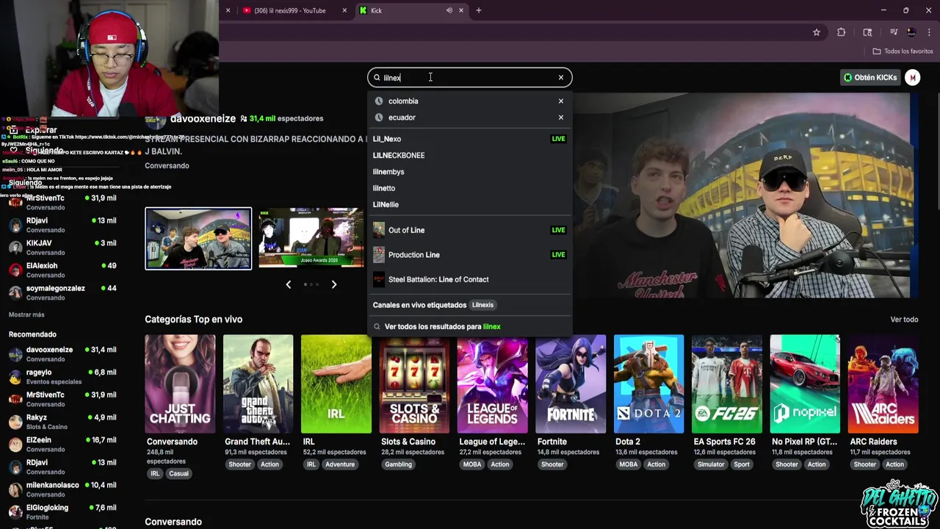Click featured streamer name davooxeneize
The height and width of the screenshot is (529, 940).
click(203, 118)
